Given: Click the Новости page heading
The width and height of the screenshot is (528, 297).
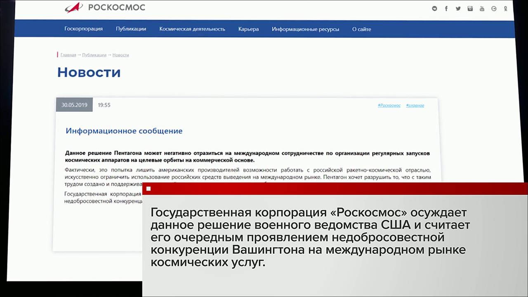Looking at the screenshot, I should tap(89, 73).
